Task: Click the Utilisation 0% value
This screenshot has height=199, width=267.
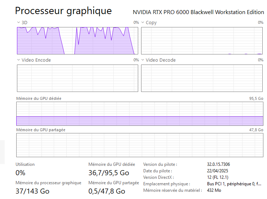Action: [x=21, y=173]
